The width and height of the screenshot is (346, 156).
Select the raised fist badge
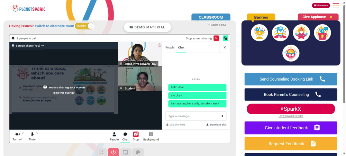[280, 33]
